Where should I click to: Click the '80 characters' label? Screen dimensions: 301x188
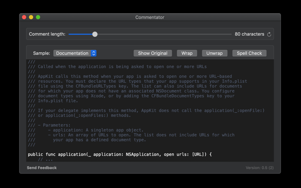[x=249, y=34]
